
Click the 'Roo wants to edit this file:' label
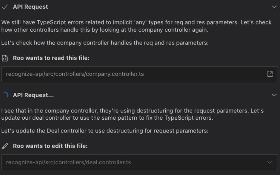(x=50, y=146)
